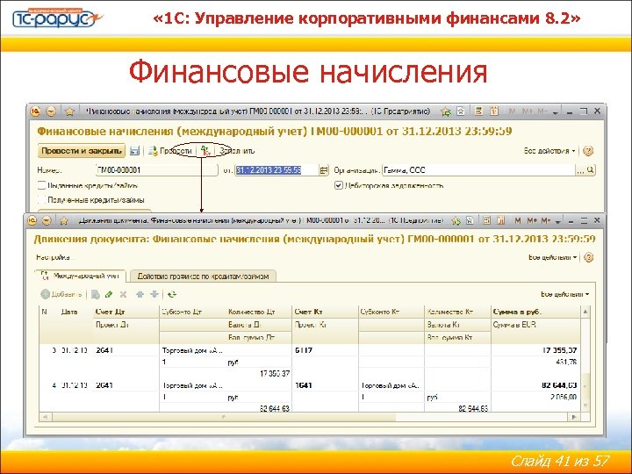Click favorites star in Движения документа title bar
This screenshot has height=474, width=632.
coord(64,220)
